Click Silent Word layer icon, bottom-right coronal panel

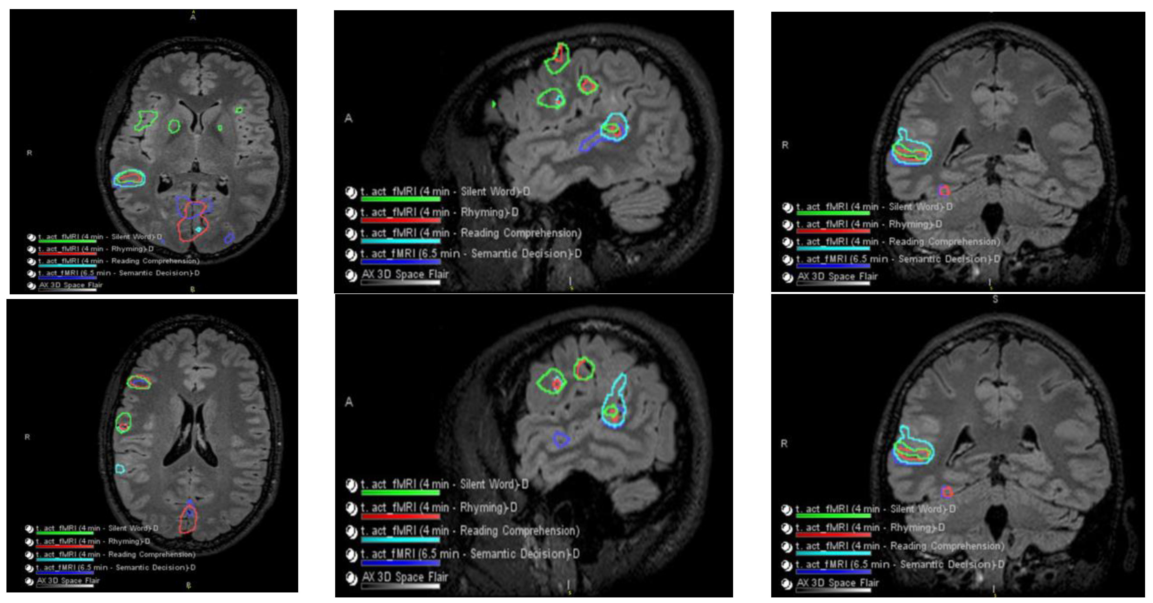[x=786, y=510]
